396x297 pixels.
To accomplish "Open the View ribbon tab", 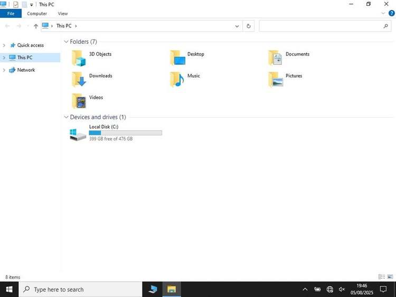I will (63, 14).
